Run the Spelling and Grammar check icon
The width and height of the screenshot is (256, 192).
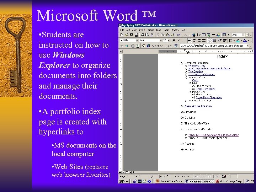[152, 35]
